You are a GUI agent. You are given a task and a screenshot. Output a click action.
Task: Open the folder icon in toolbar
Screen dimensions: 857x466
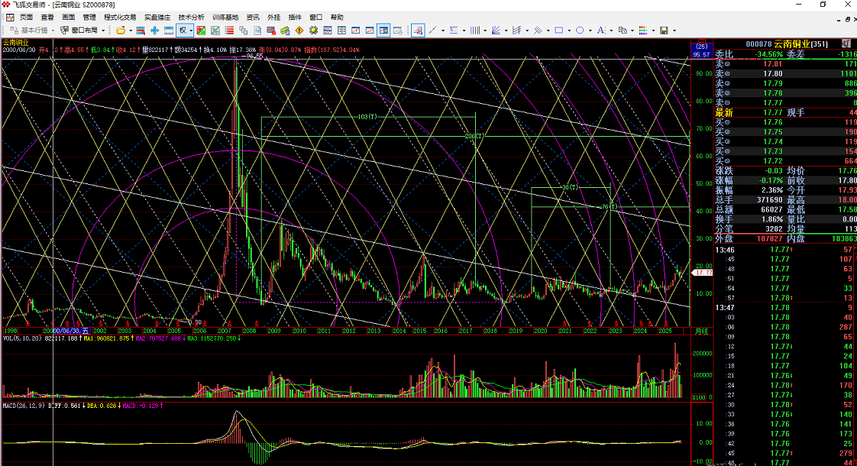click(120, 31)
